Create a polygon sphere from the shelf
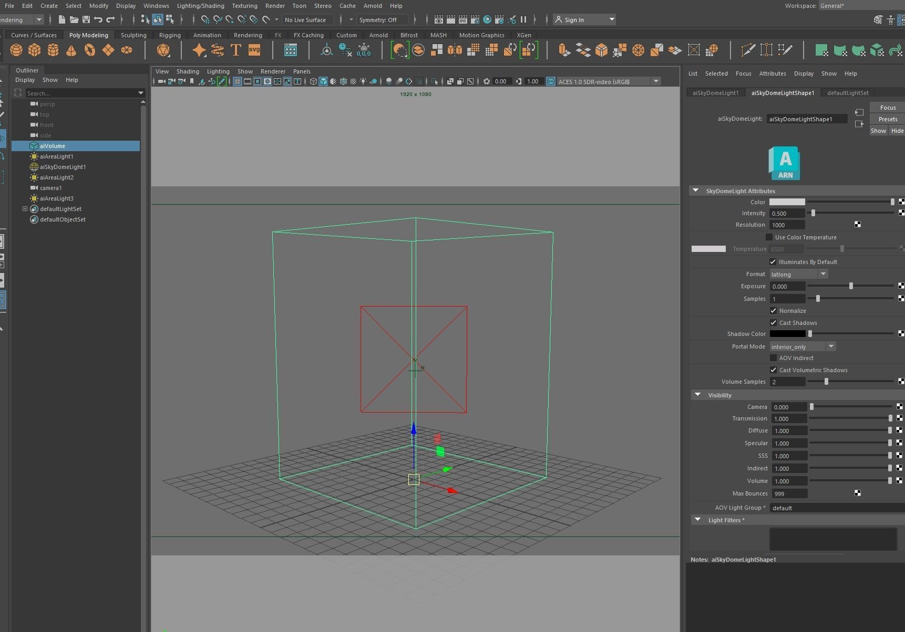The height and width of the screenshot is (632, 905). [x=16, y=50]
